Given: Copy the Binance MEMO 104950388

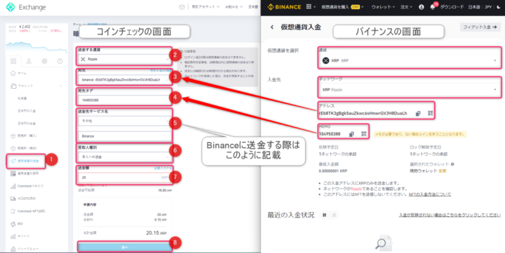Looking at the screenshot, I should 352,134.
